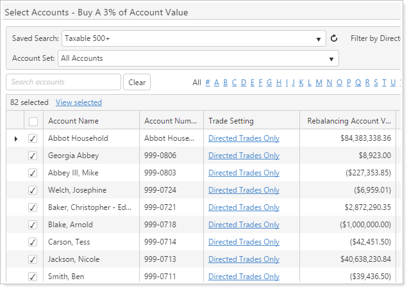Uncheck the Welch, Josephine checkbox
409x290 pixels.
(x=33, y=190)
